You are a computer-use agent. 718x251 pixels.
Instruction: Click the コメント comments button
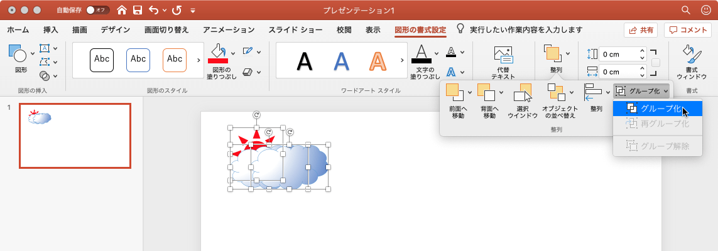coord(688,30)
